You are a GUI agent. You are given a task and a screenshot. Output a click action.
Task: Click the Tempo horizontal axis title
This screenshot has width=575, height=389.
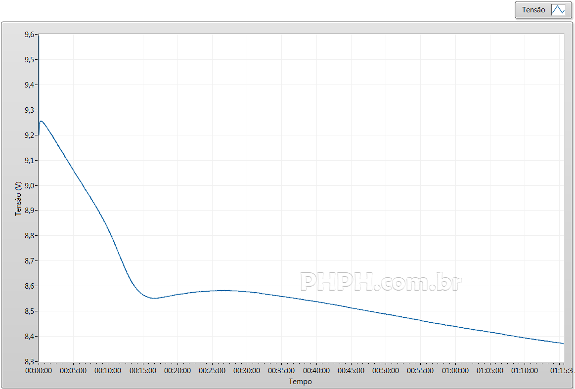[300, 382]
